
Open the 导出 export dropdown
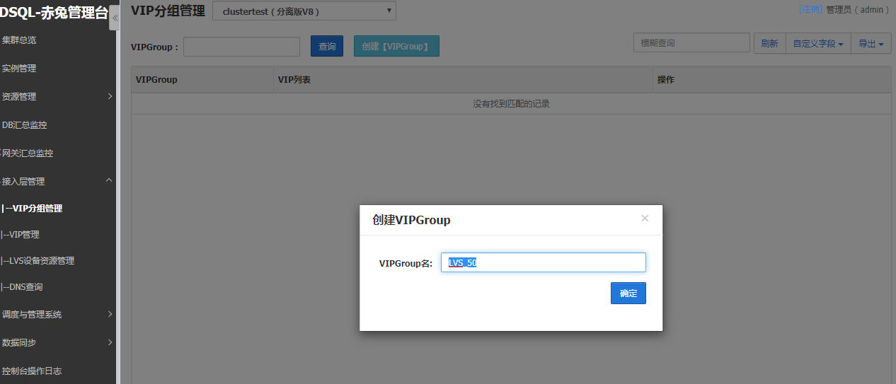[871, 43]
